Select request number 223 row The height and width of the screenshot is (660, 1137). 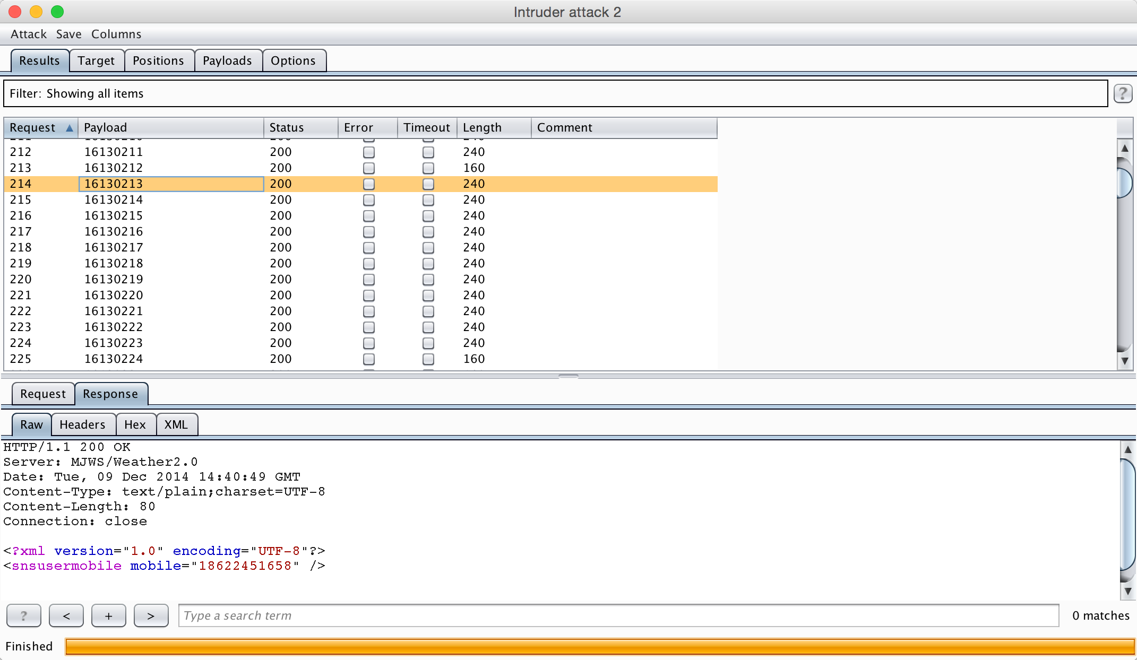click(361, 327)
